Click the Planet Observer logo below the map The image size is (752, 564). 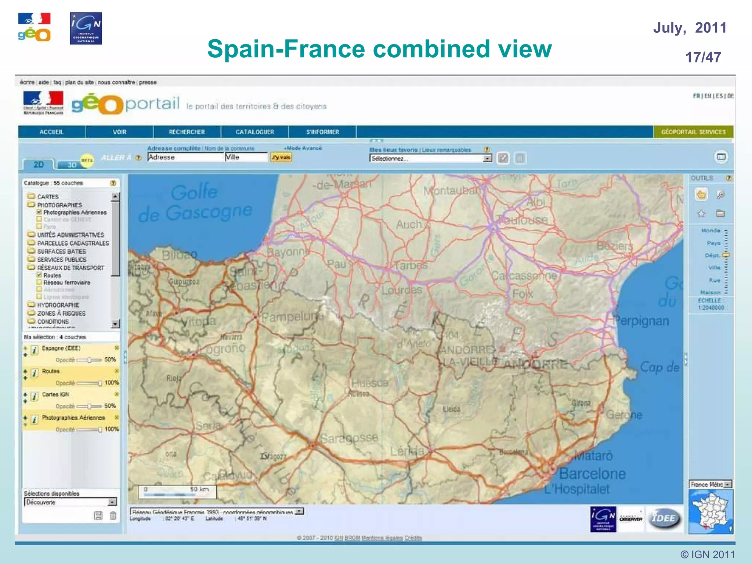[631, 518]
